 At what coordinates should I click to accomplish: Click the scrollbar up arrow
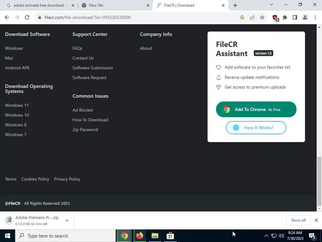coord(319,27)
